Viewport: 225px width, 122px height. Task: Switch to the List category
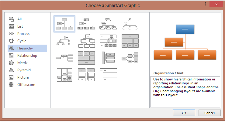pos(20,26)
